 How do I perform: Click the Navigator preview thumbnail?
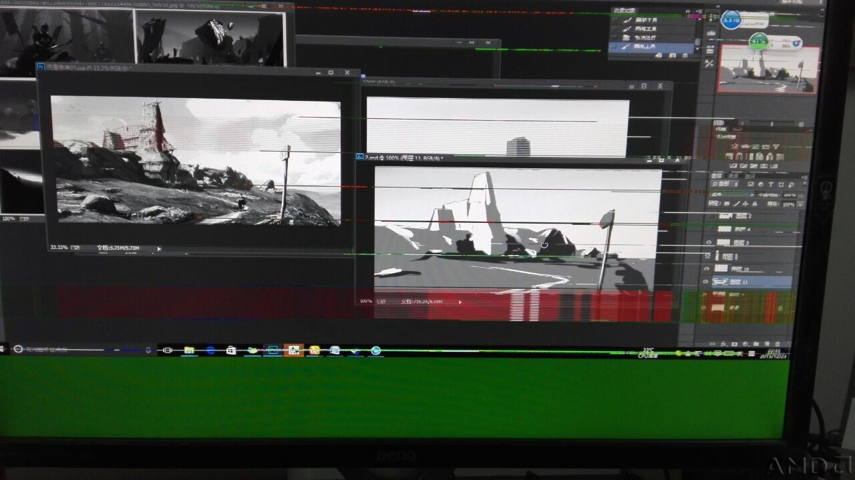[768, 69]
